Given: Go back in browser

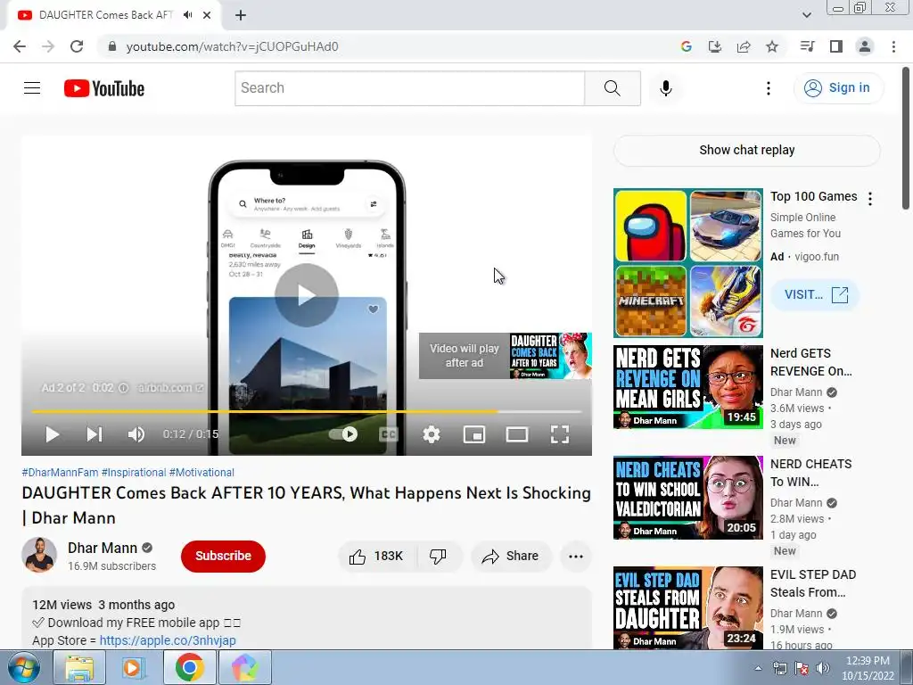Looking at the screenshot, I should 20,46.
